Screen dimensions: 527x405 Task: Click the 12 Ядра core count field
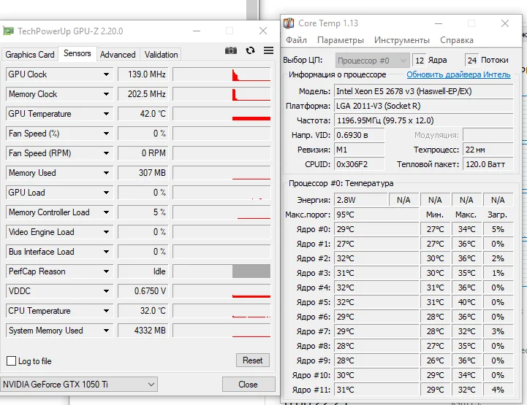[419, 61]
